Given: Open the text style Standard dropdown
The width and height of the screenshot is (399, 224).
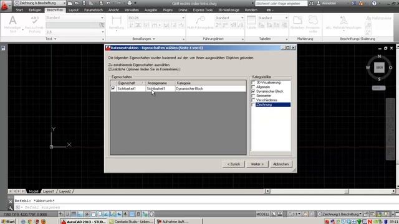Looking at the screenshot, I should (75, 18).
